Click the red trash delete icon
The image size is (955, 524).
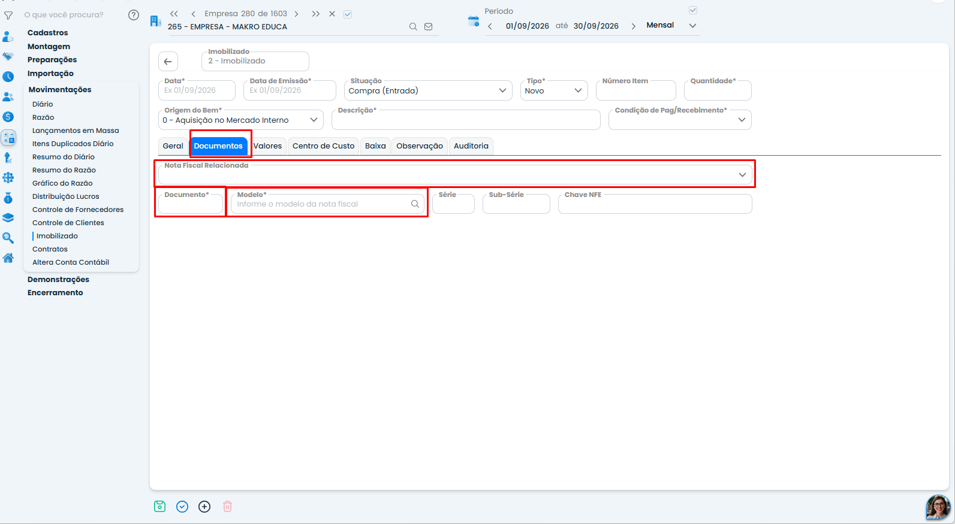[x=227, y=507]
